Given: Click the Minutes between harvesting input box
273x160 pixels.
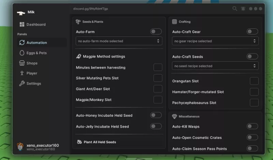Looking at the screenshot, I should pyautogui.click(x=158, y=67).
